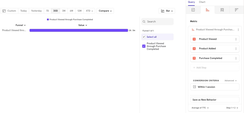
Task: Toggle the Select all checkbox
Action: tap(144, 37)
